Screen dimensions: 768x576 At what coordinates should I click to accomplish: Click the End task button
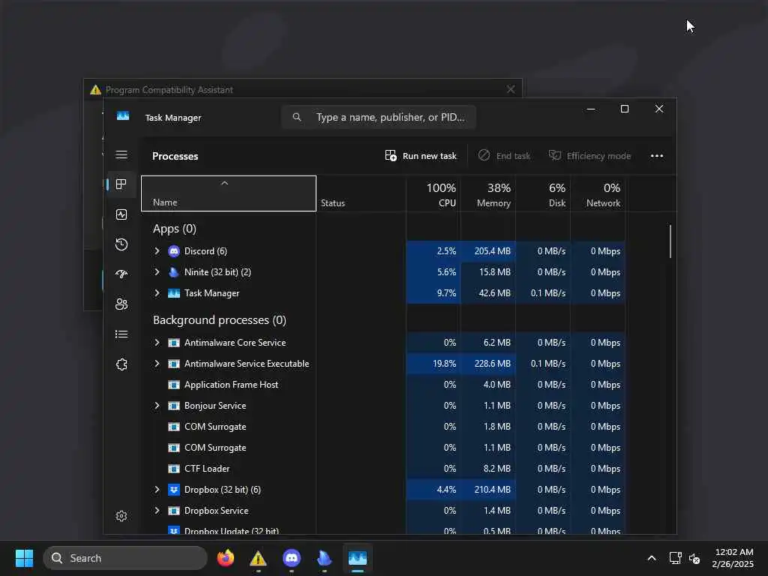pos(504,156)
